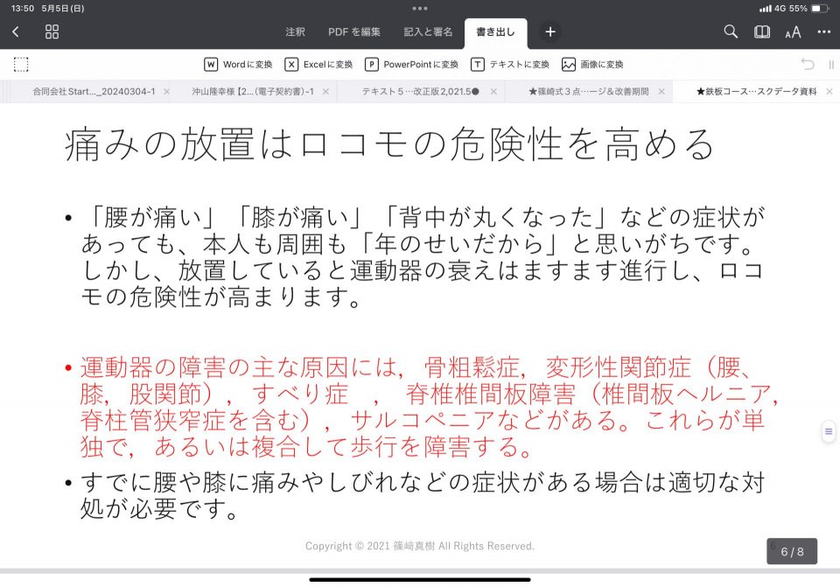Tap the first bullet starting 「腰が痛い」
Screen dimensions: 840x587
tap(423, 257)
